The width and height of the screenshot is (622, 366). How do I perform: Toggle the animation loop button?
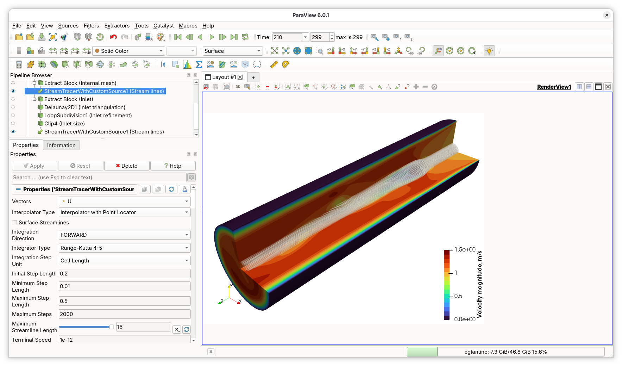click(x=245, y=37)
